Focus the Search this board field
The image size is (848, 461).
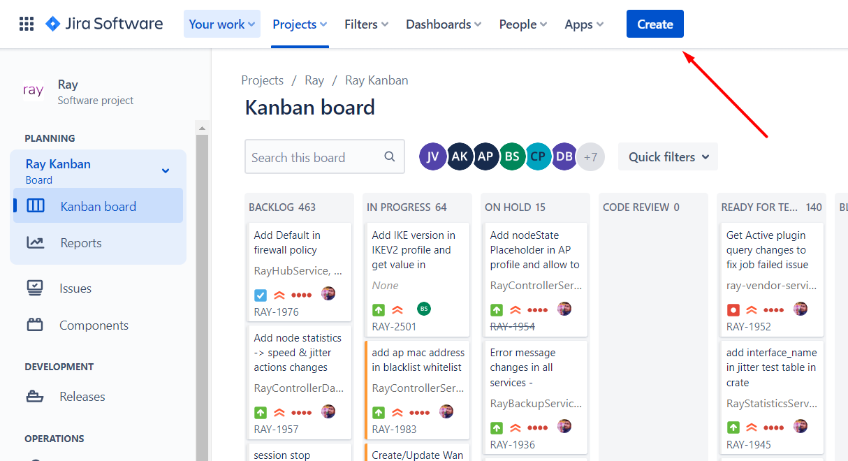314,157
